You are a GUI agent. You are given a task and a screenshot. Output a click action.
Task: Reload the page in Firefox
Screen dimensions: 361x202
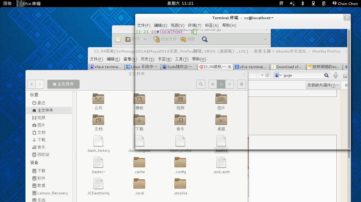[x=267, y=75]
